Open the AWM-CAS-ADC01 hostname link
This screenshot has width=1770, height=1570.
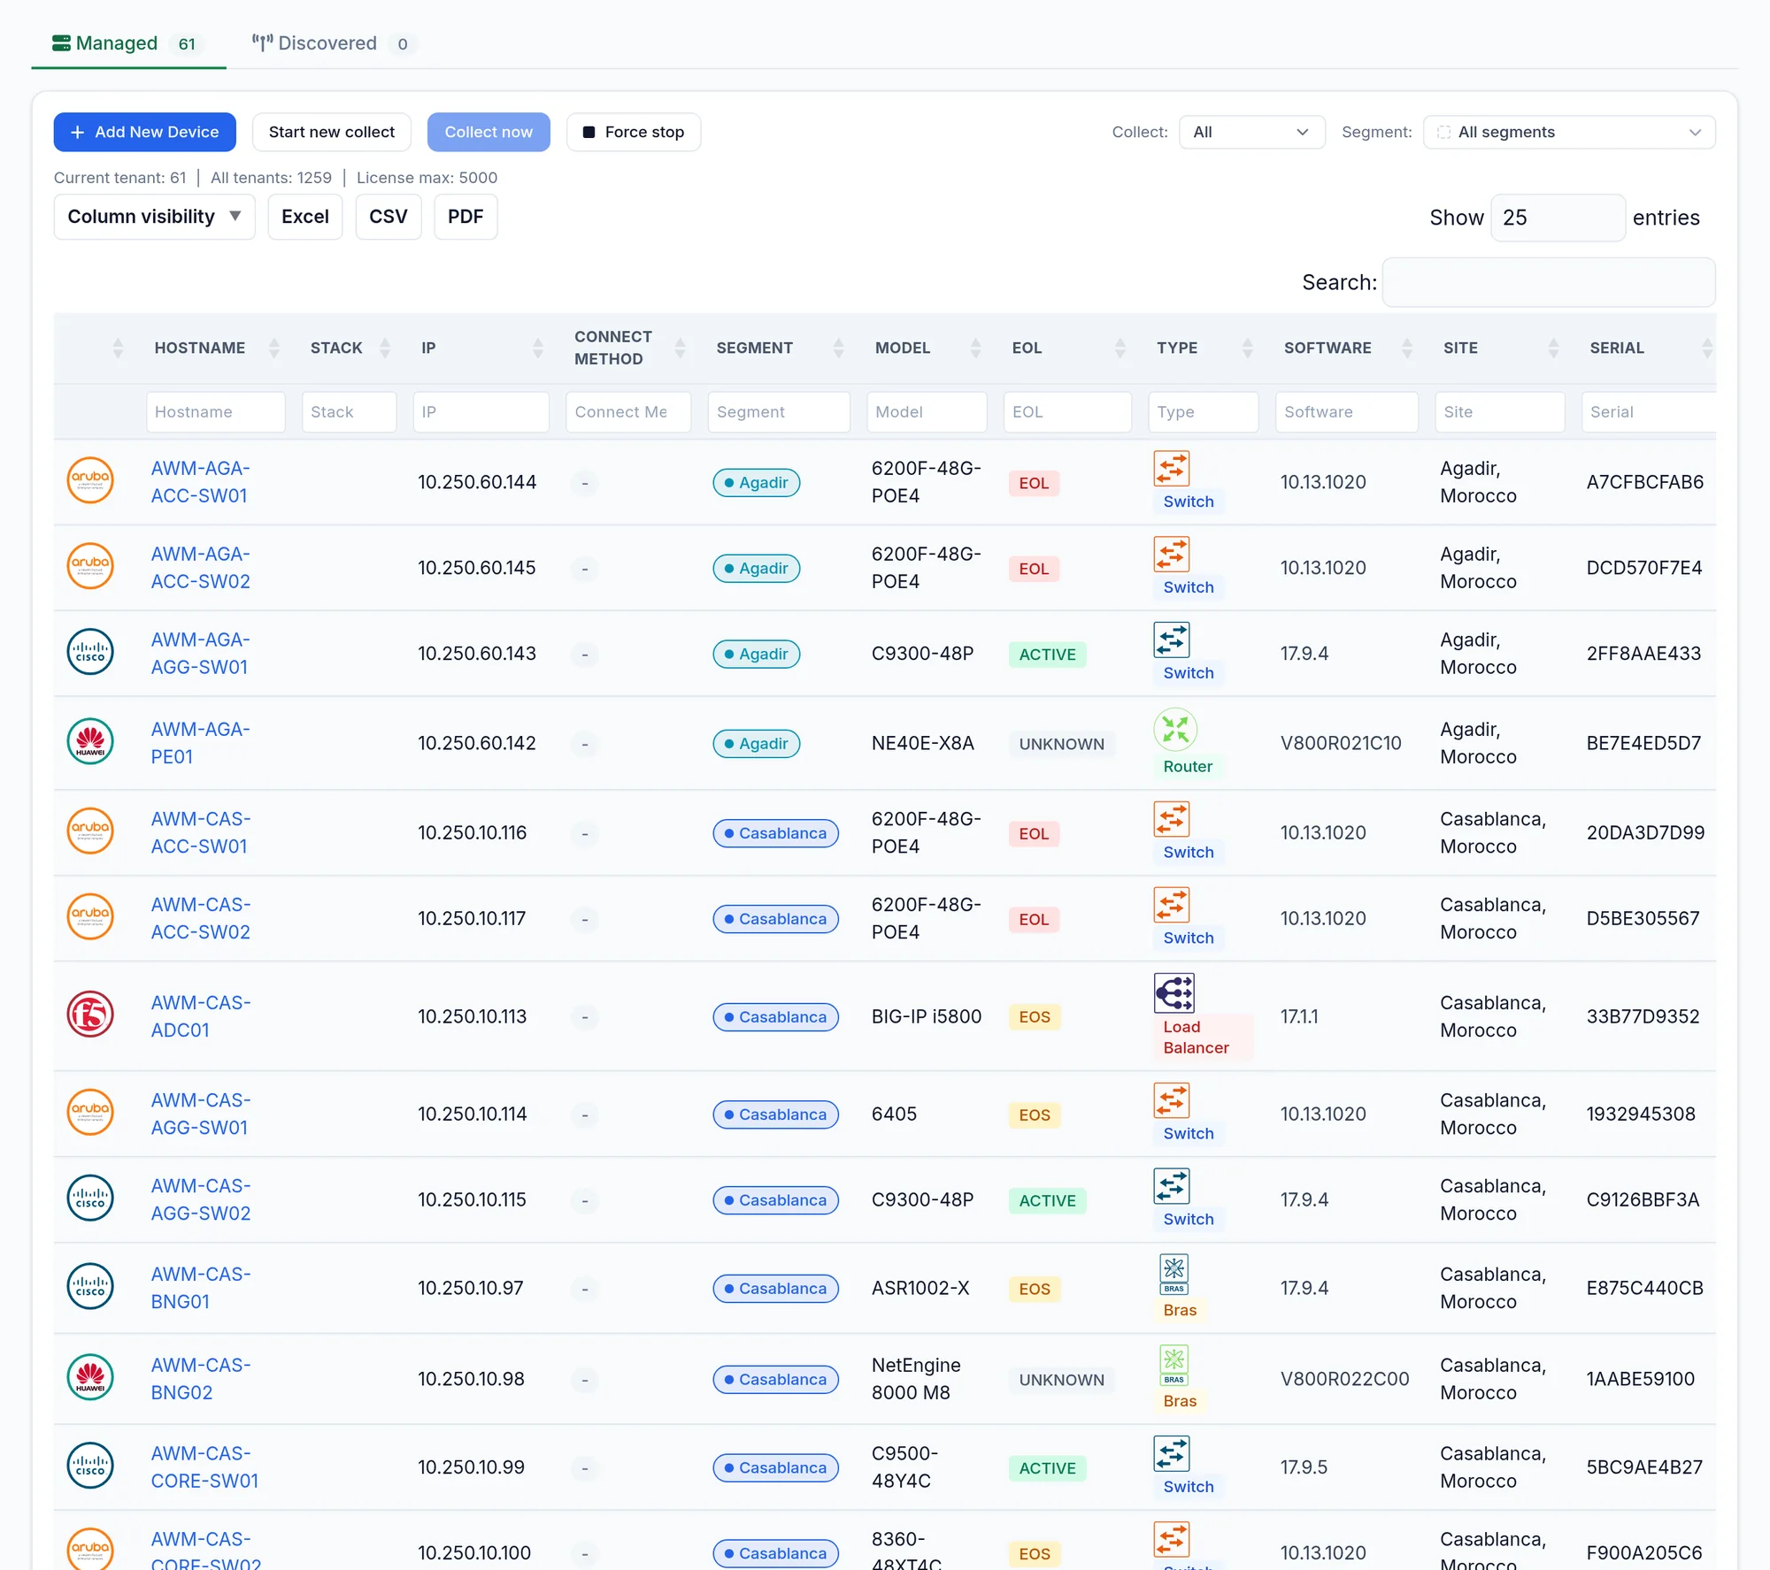tap(201, 1016)
